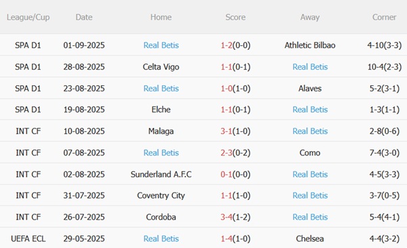Click the 3-4(1-2) score of Cordoba match
The height and width of the screenshot is (248, 407).
coord(235,217)
